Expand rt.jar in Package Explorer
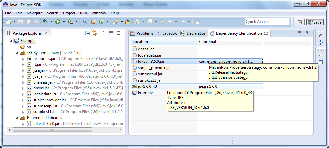The width and height of the screenshot is (329, 148). [x=23, y=65]
